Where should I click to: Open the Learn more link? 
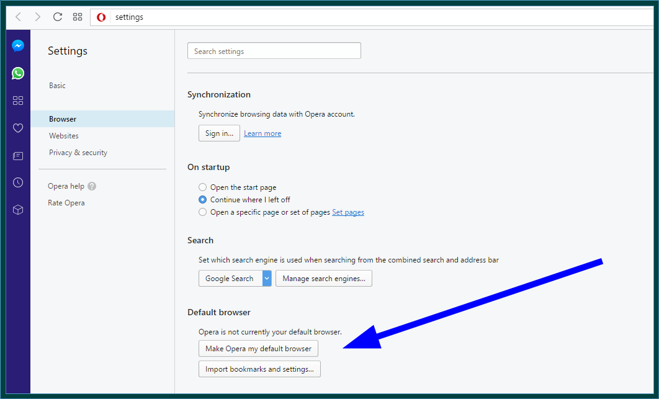point(262,133)
